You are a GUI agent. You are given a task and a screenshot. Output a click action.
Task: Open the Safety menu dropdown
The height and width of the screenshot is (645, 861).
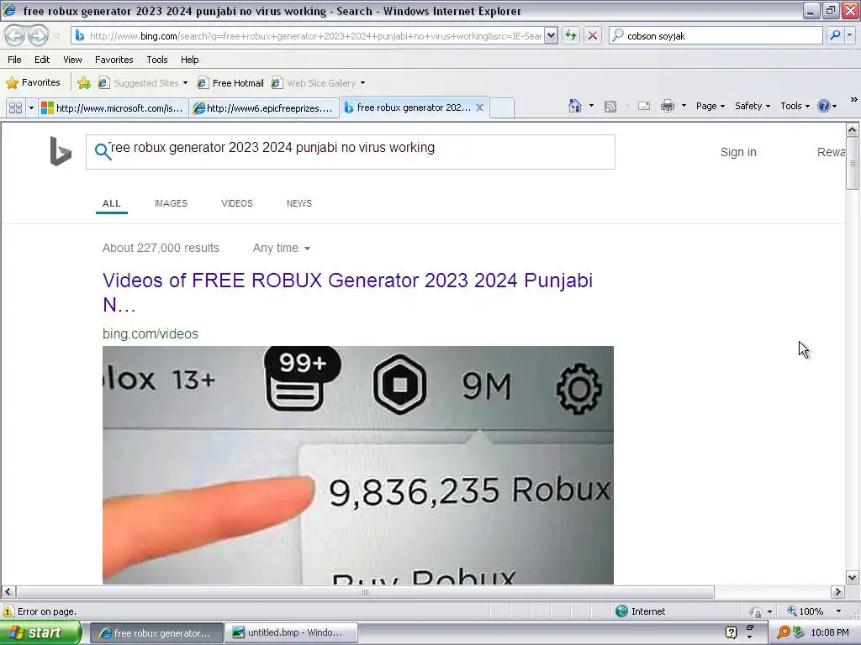point(753,106)
